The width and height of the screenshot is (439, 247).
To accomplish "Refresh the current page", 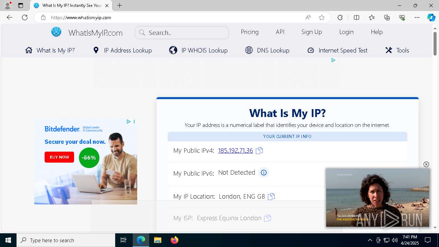I will pyautogui.click(x=25, y=17).
